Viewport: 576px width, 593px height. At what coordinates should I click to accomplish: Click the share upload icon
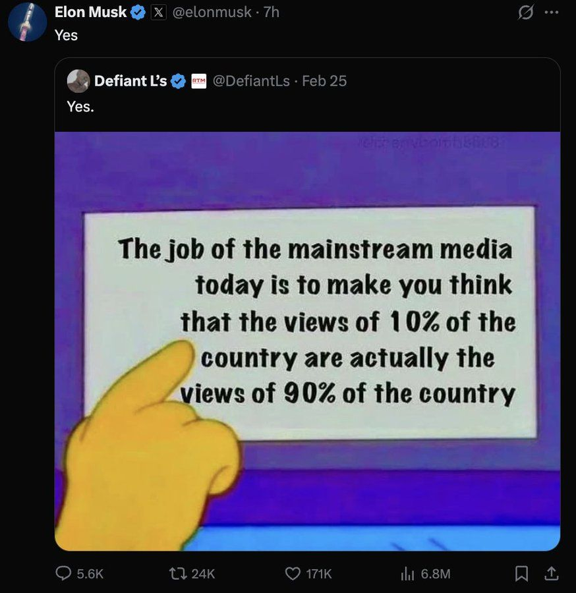[551, 573]
